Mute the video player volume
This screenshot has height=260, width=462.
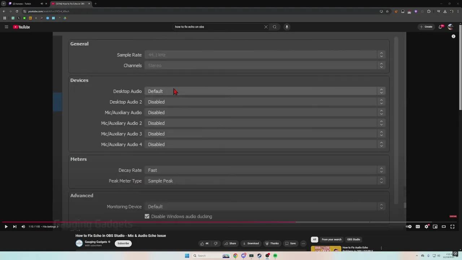(x=23, y=227)
